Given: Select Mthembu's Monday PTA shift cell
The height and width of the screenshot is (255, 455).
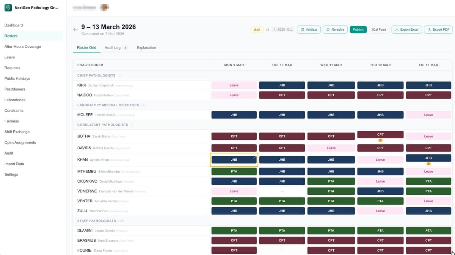Looking at the screenshot, I should [234, 172].
